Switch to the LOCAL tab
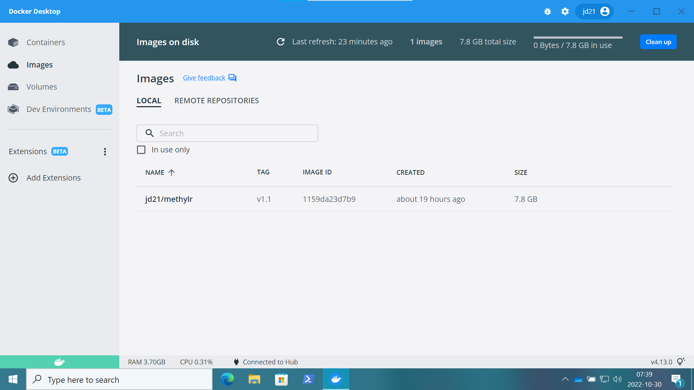Screen dimensions: 694x390 [149, 101]
